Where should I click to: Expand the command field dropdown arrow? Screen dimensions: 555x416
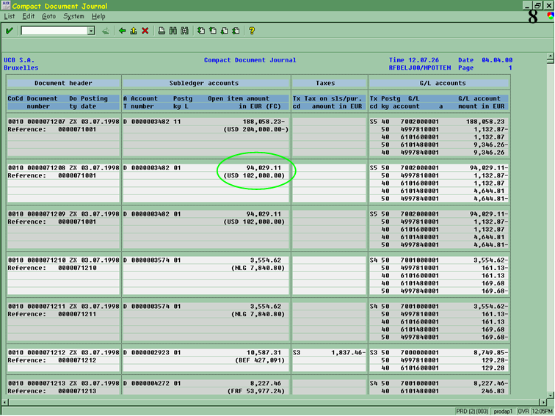click(91, 31)
